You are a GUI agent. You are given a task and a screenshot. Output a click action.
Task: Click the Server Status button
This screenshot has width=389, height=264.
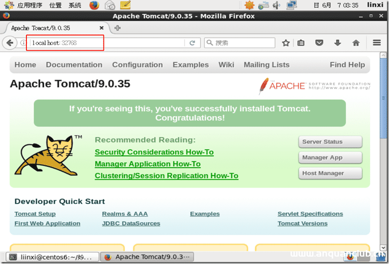(330, 142)
